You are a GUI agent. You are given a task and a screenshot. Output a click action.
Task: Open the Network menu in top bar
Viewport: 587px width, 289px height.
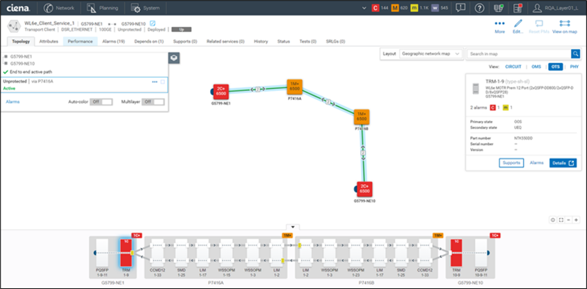[x=59, y=8]
